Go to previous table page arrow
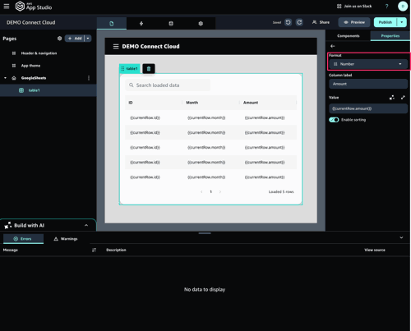 point(201,191)
